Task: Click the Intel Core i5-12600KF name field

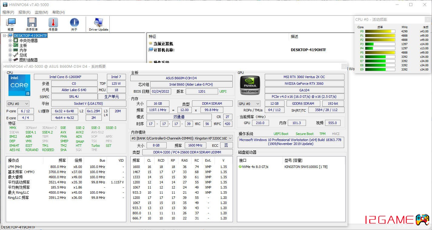Action: coord(66,77)
